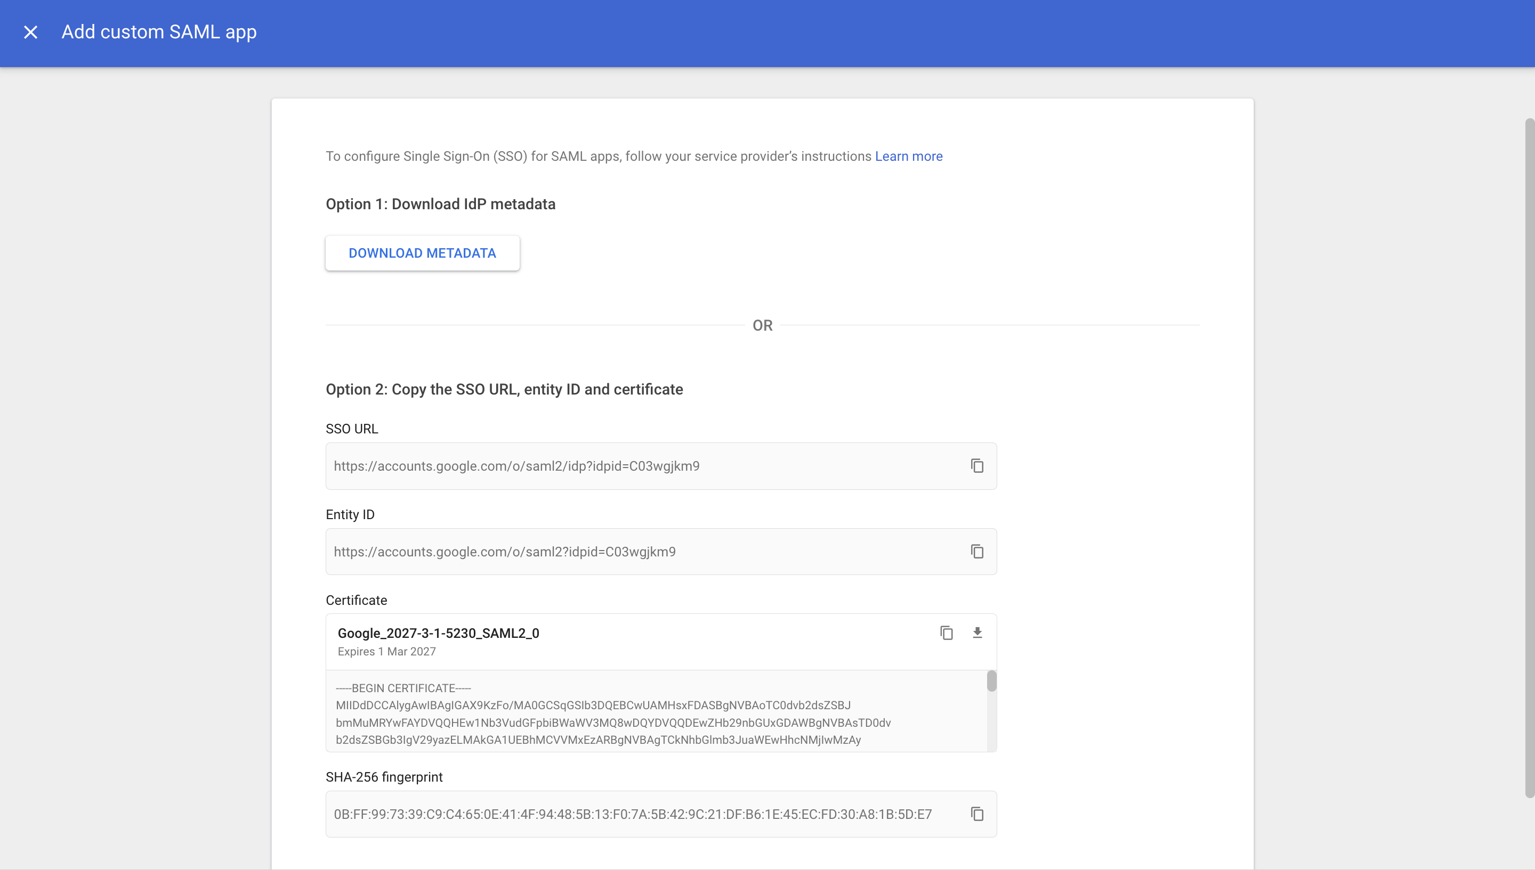This screenshot has width=1535, height=870.
Task: Click the 'SHA-256 fingerprint' label
Action: (384, 777)
